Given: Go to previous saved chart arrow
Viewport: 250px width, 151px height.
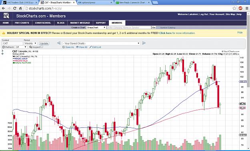Looking at the screenshot, I should coord(58,43).
